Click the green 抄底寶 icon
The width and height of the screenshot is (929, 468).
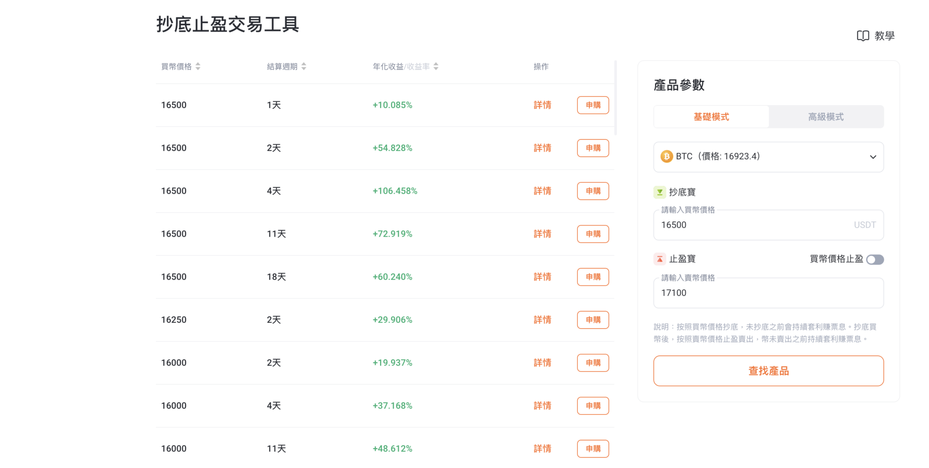pos(659,191)
